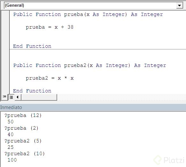Select the Inmediato window title bar
The image size is (186, 167).
tap(93, 107)
